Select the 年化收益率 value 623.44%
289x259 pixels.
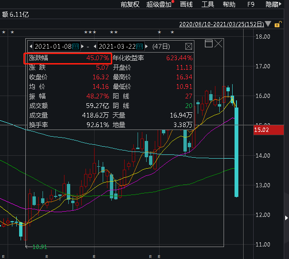click(x=179, y=58)
